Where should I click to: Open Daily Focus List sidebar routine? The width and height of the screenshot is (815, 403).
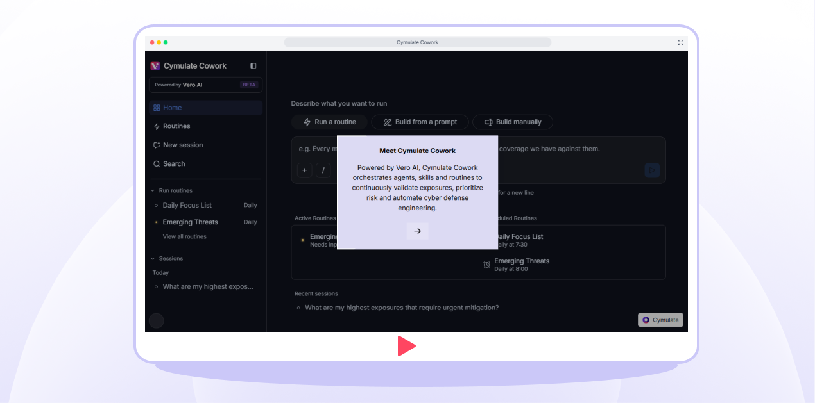point(206,205)
